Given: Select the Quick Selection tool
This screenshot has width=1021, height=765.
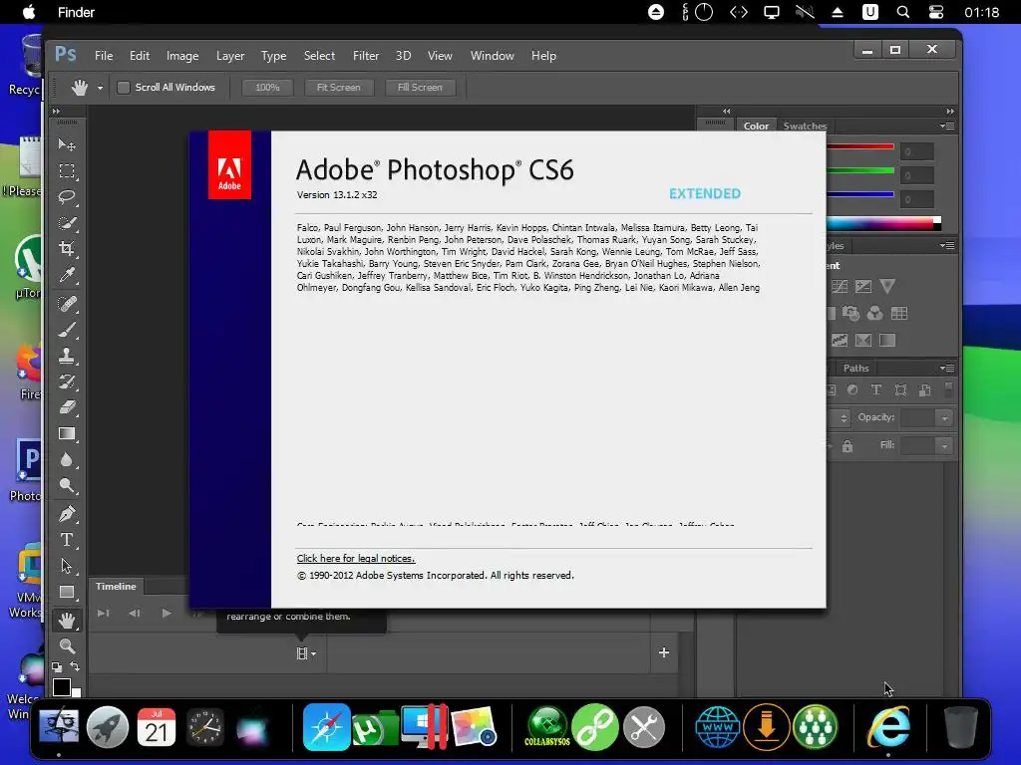Looking at the screenshot, I should (67, 223).
